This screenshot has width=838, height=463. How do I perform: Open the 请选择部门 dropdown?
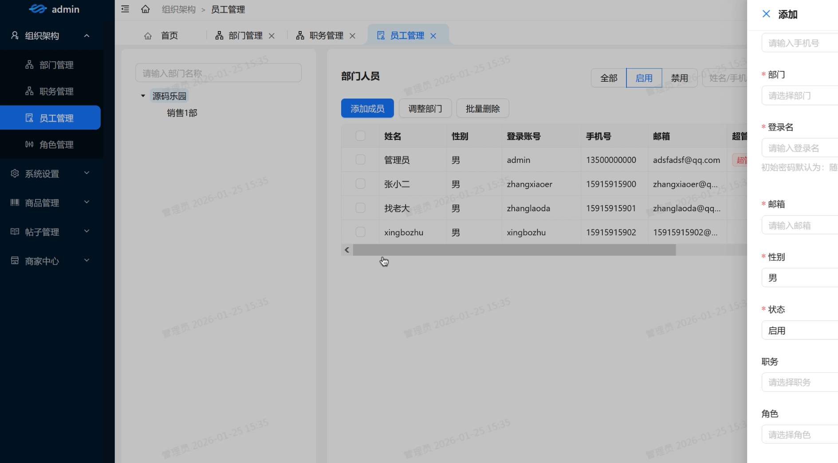799,95
